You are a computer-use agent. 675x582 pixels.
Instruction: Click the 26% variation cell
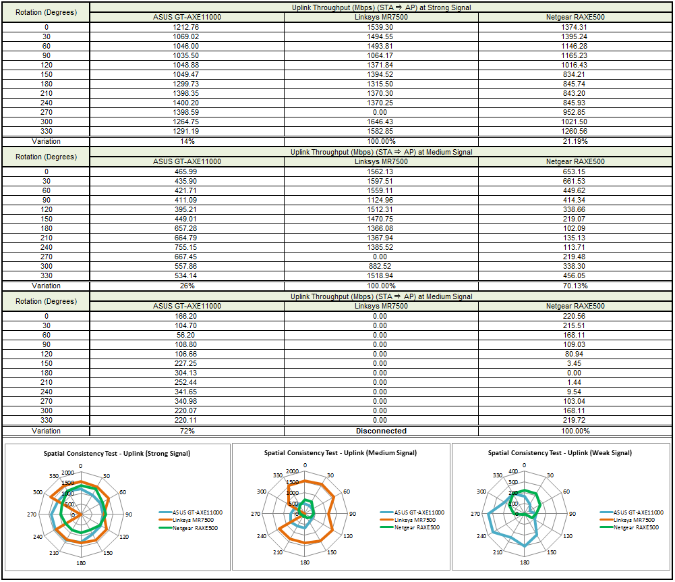(x=187, y=286)
